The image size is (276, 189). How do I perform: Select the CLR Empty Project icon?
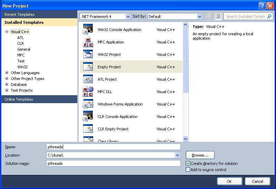tap(88, 129)
